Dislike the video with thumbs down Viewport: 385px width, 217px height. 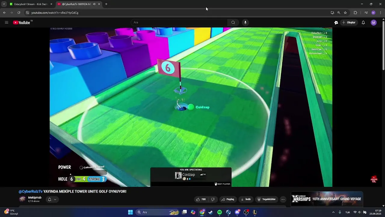pos(213,199)
